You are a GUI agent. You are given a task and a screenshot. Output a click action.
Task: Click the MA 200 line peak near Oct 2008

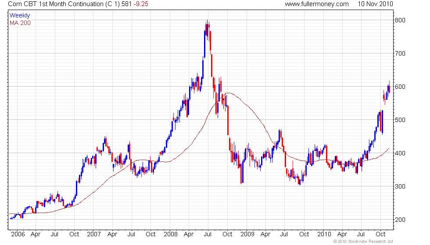pos(228,93)
